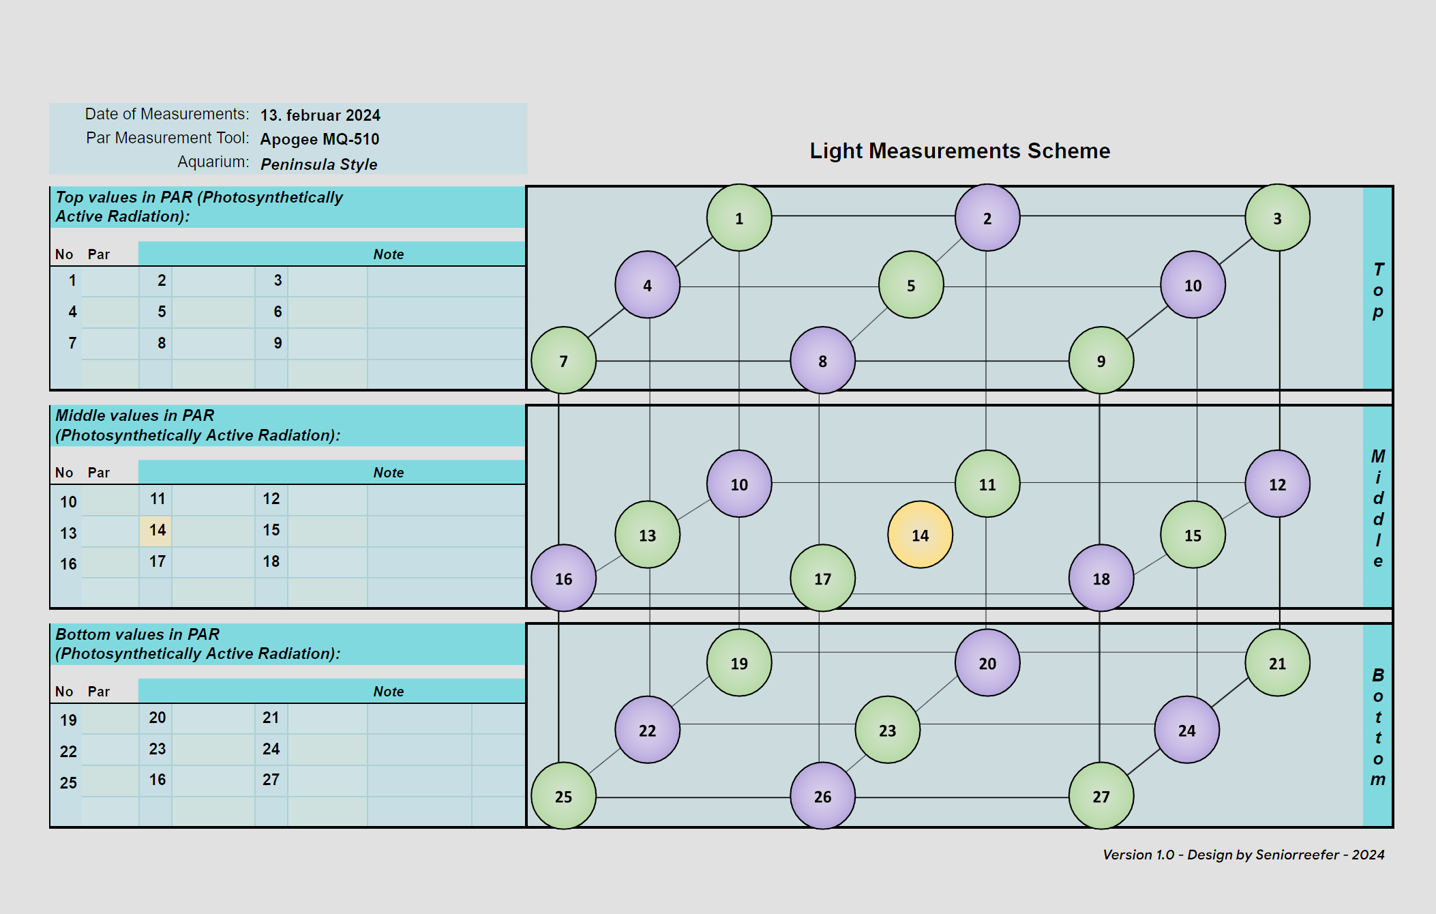The height and width of the screenshot is (914, 1436).
Task: Click yellow highlighted circle 14 in diagram
Action: click(x=920, y=535)
